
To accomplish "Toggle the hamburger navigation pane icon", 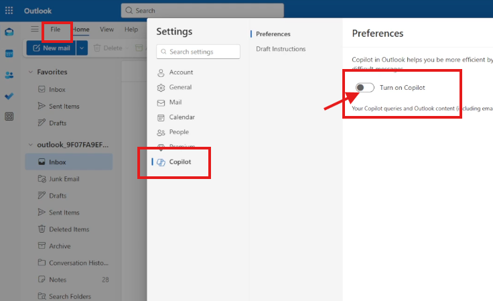I will pyautogui.click(x=35, y=29).
